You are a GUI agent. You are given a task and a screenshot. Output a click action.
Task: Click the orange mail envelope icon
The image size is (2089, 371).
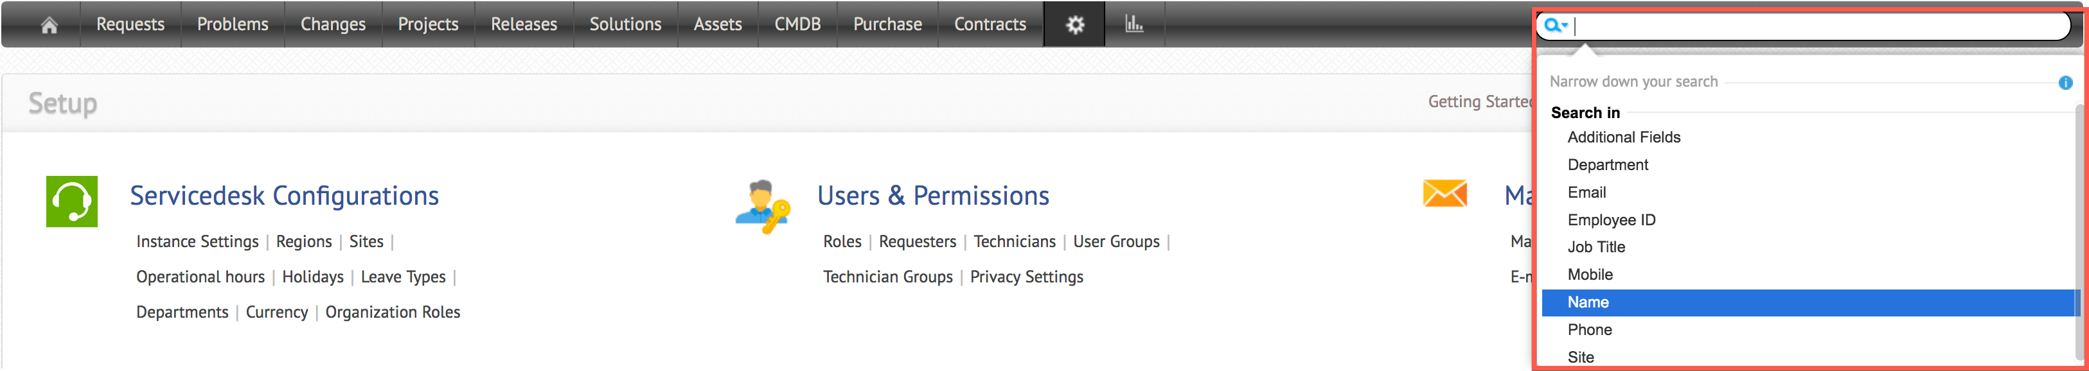pyautogui.click(x=1445, y=194)
